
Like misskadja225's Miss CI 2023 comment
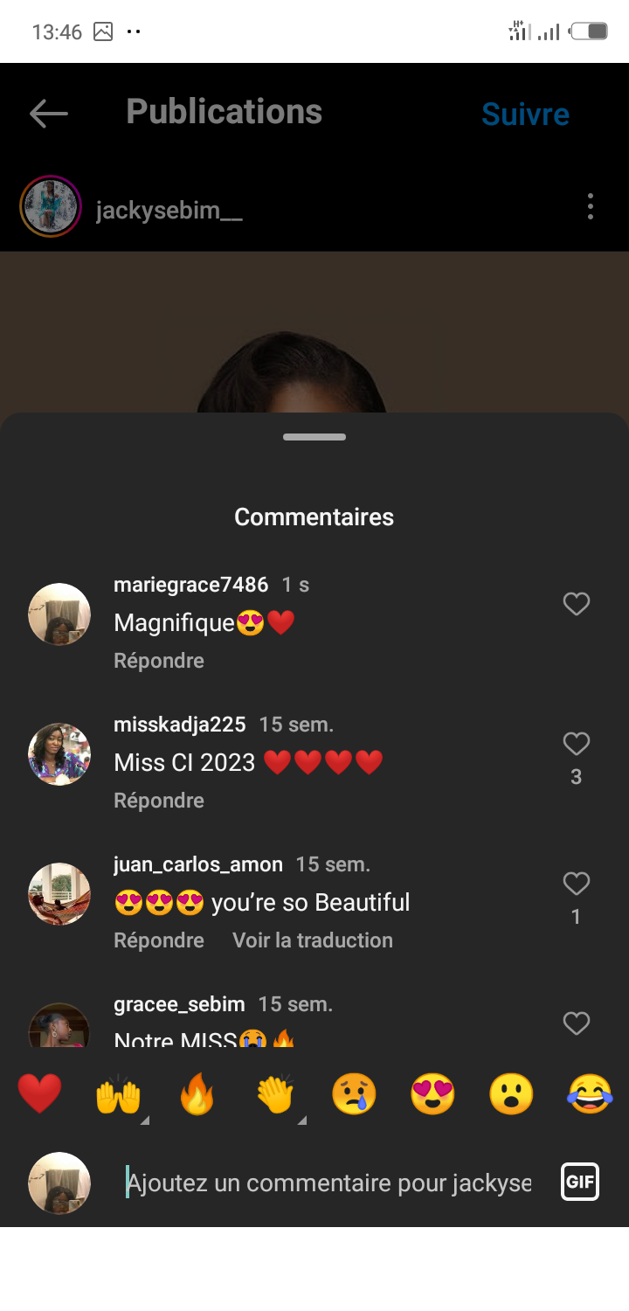(x=577, y=744)
